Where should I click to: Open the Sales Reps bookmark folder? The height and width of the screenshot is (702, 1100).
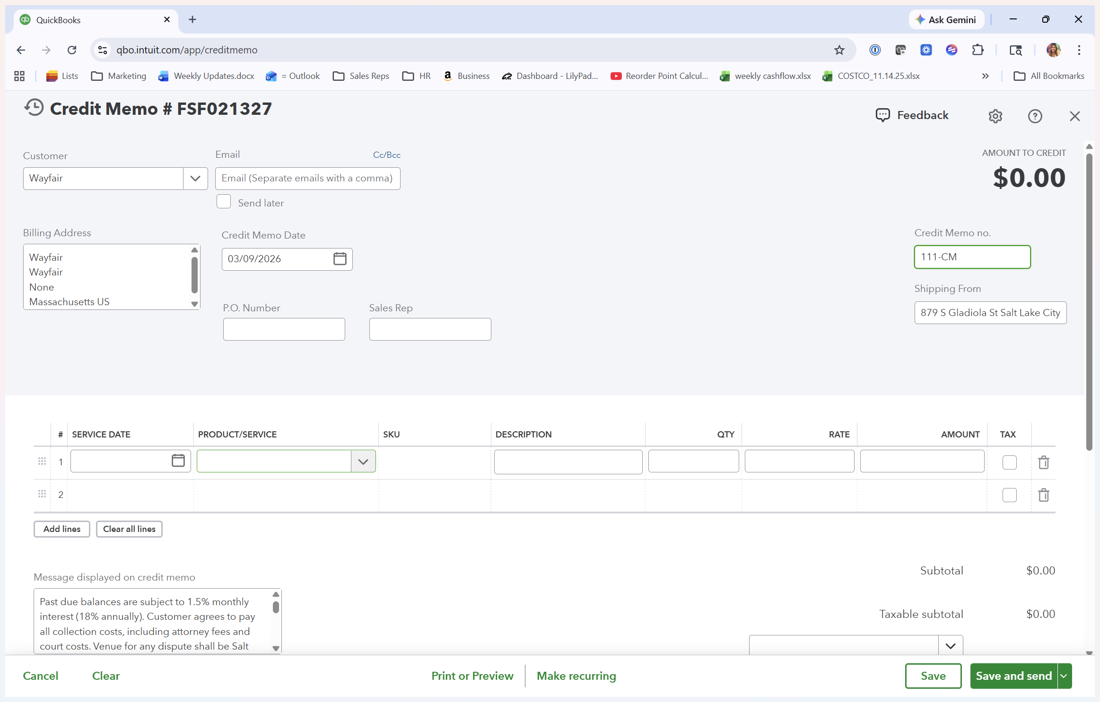click(361, 76)
